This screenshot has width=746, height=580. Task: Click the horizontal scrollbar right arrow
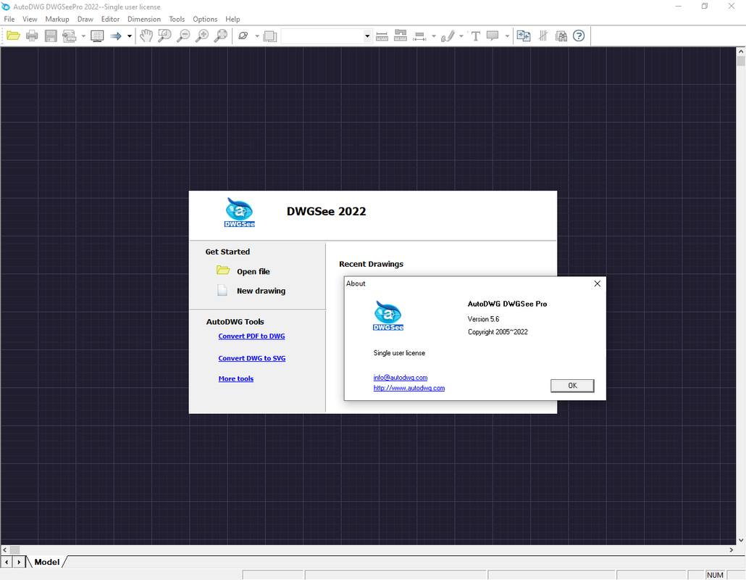pos(732,550)
